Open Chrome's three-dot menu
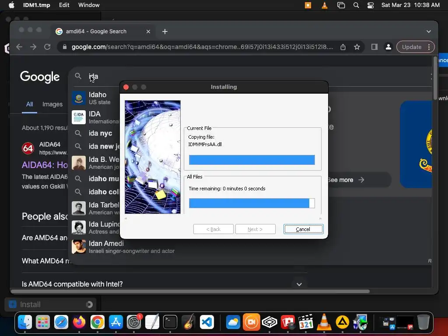Screen dimensions: 448x336 429,47
